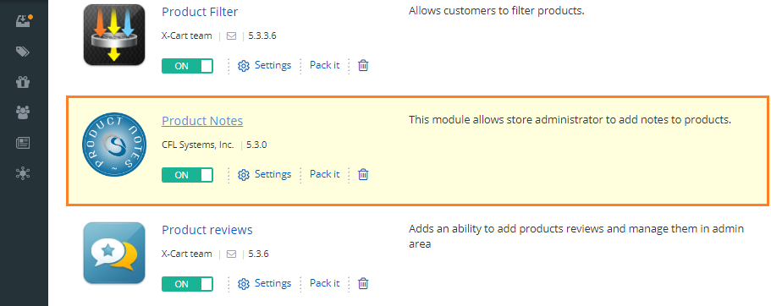The width and height of the screenshot is (771, 306).
Task: Open the tags icon in the sidebar
Action: coord(23,52)
